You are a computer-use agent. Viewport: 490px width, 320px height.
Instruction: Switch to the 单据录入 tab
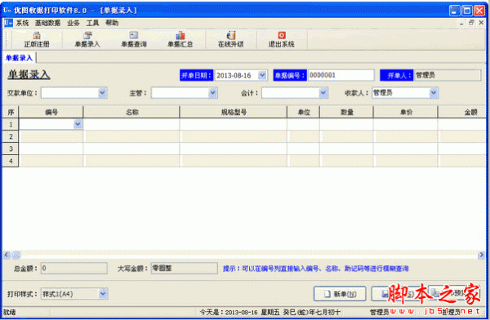pos(19,58)
